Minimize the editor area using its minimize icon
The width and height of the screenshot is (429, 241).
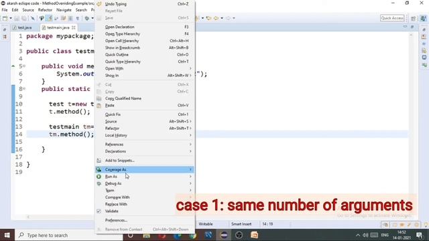click(405, 27)
